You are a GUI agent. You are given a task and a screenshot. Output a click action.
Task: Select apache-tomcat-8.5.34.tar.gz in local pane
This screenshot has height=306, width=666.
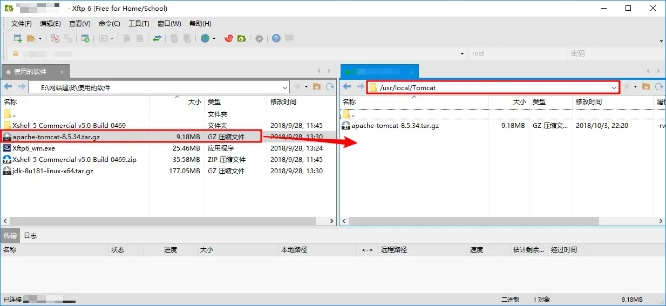tap(132, 137)
